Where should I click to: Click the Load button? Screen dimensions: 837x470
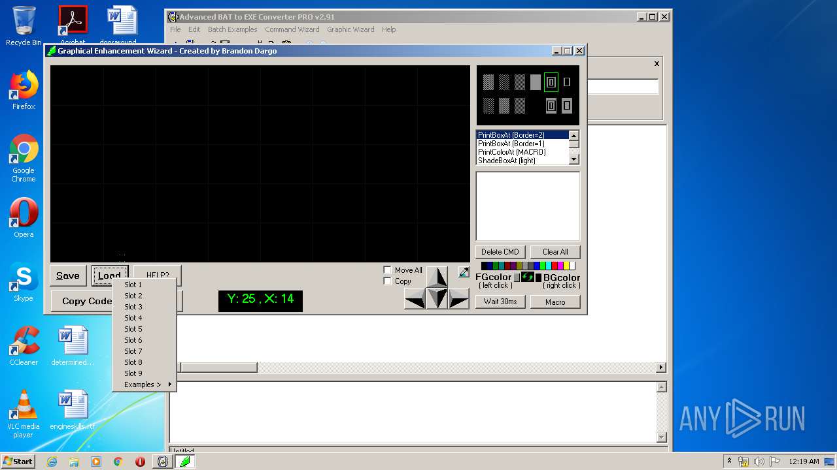109,275
